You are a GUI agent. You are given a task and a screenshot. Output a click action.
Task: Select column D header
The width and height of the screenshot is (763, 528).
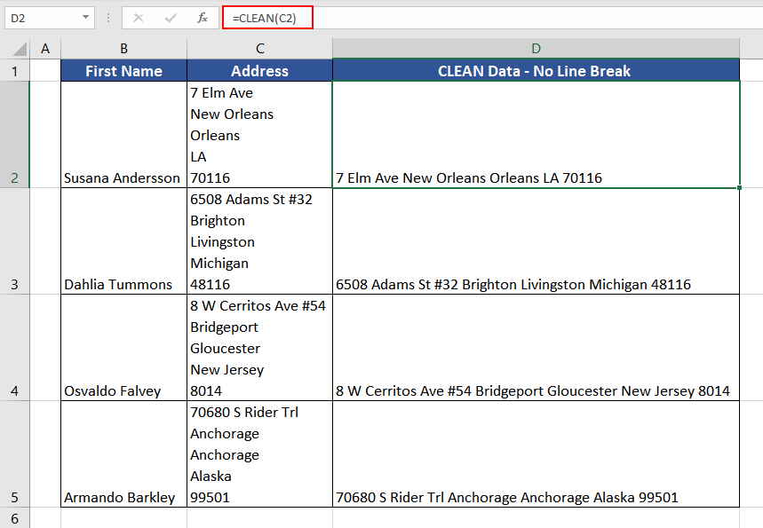click(536, 49)
